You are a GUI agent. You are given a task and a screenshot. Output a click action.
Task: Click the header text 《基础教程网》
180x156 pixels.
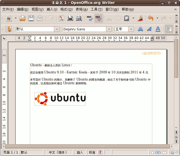tap(151, 53)
